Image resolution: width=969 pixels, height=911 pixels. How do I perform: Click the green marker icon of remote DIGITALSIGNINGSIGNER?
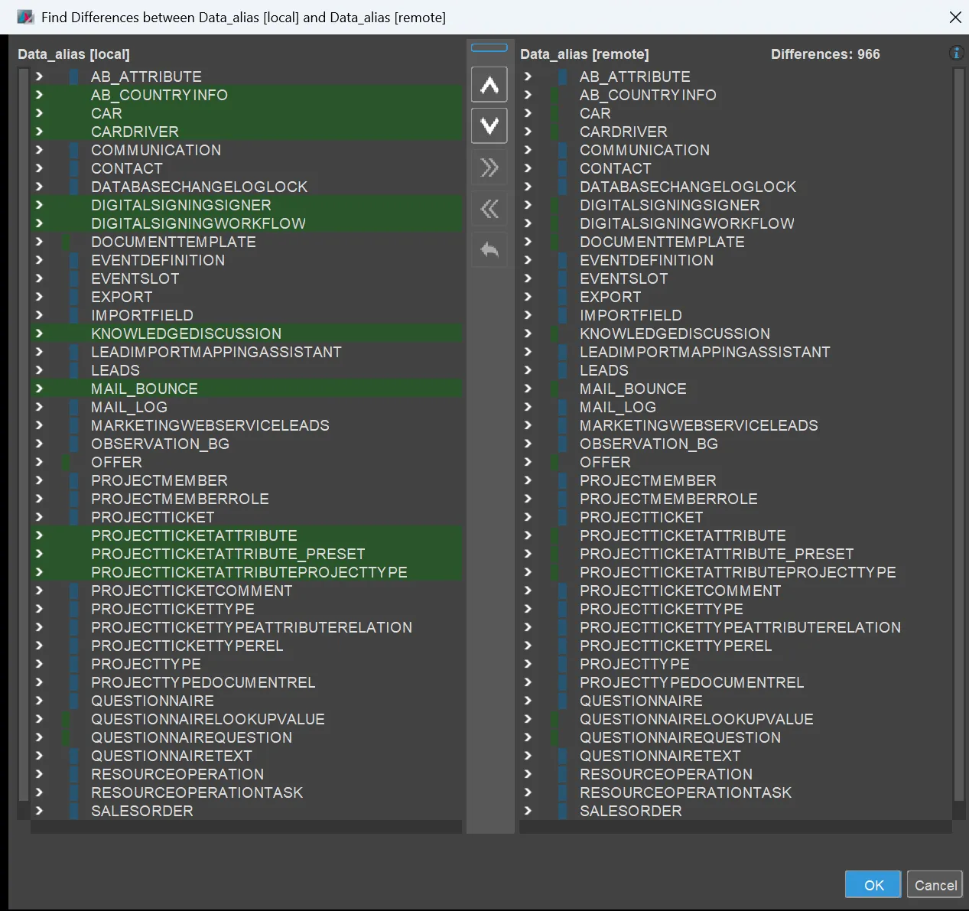554,205
